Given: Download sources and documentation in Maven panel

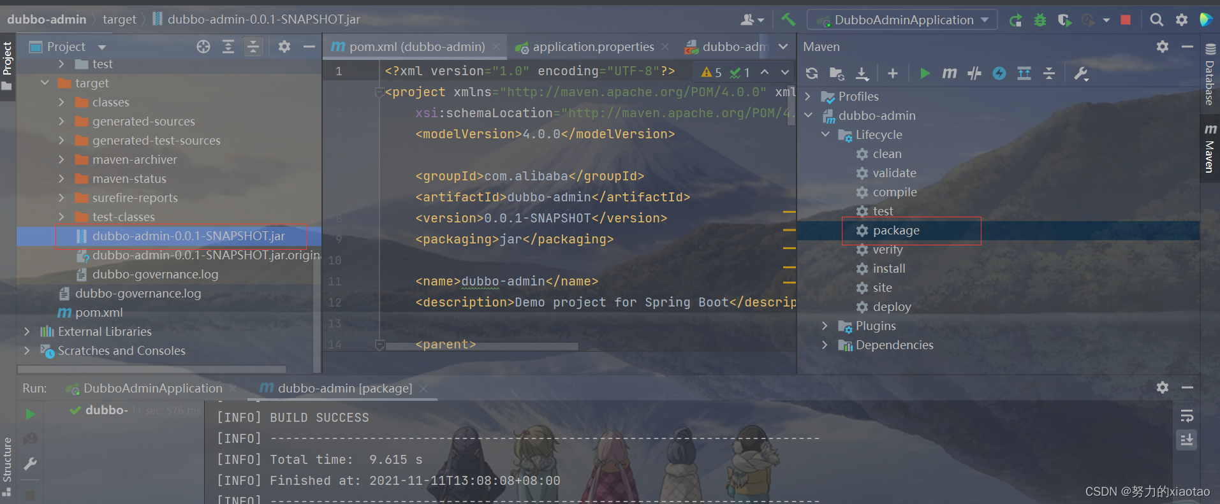Looking at the screenshot, I should coord(862,74).
